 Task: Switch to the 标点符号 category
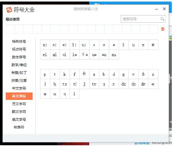click(19, 49)
